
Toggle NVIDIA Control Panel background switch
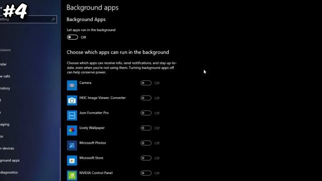tap(146, 173)
